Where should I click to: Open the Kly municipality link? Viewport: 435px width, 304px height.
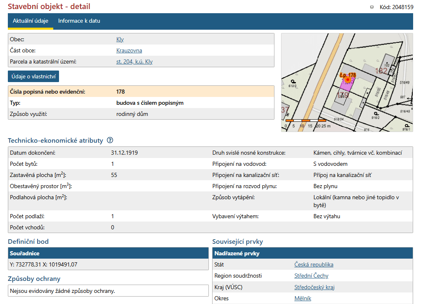point(120,40)
